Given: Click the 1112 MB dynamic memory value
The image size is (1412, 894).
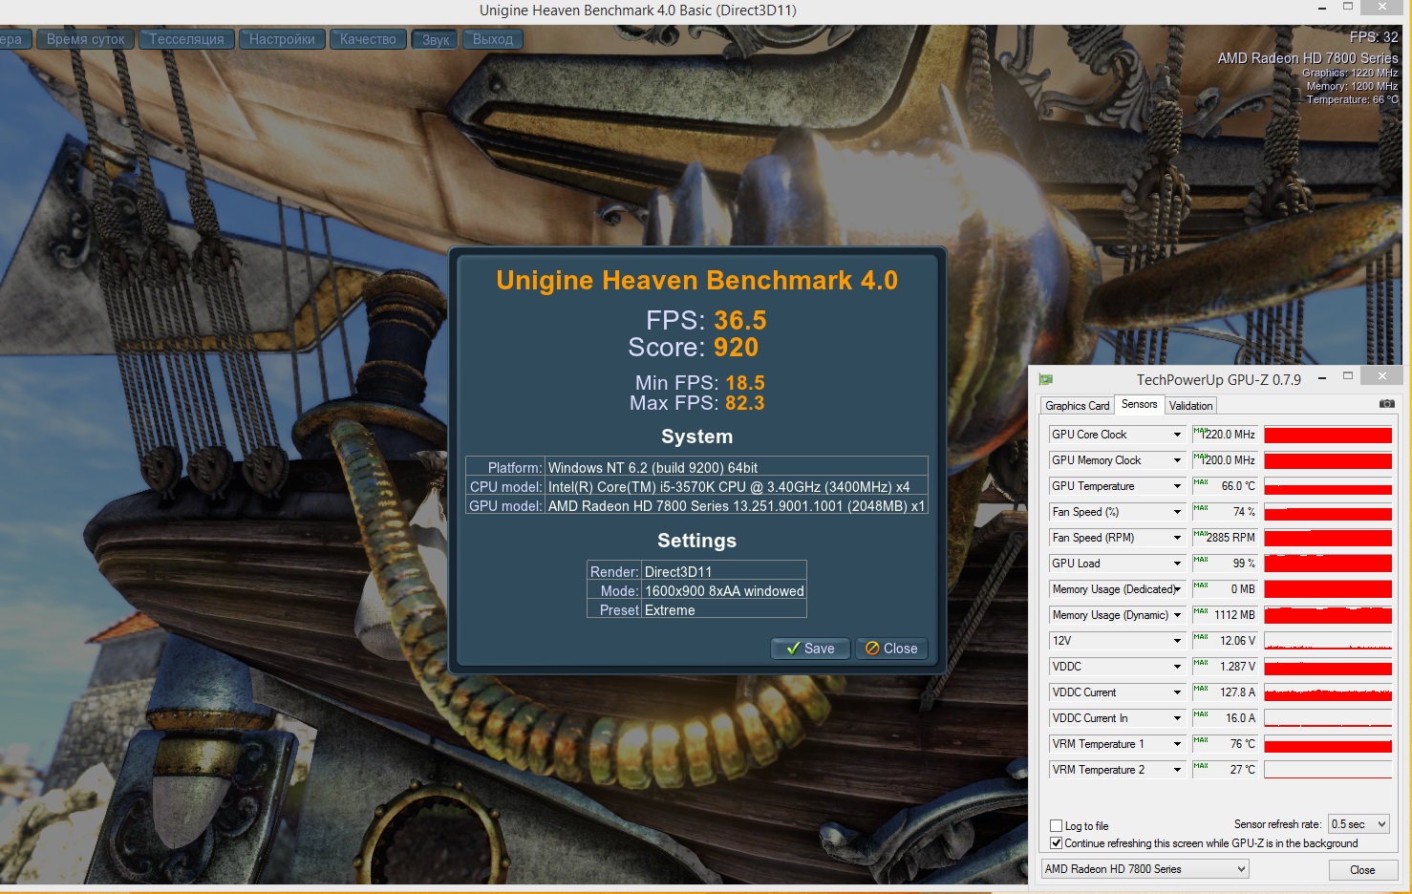Looking at the screenshot, I should pyautogui.click(x=1225, y=615).
